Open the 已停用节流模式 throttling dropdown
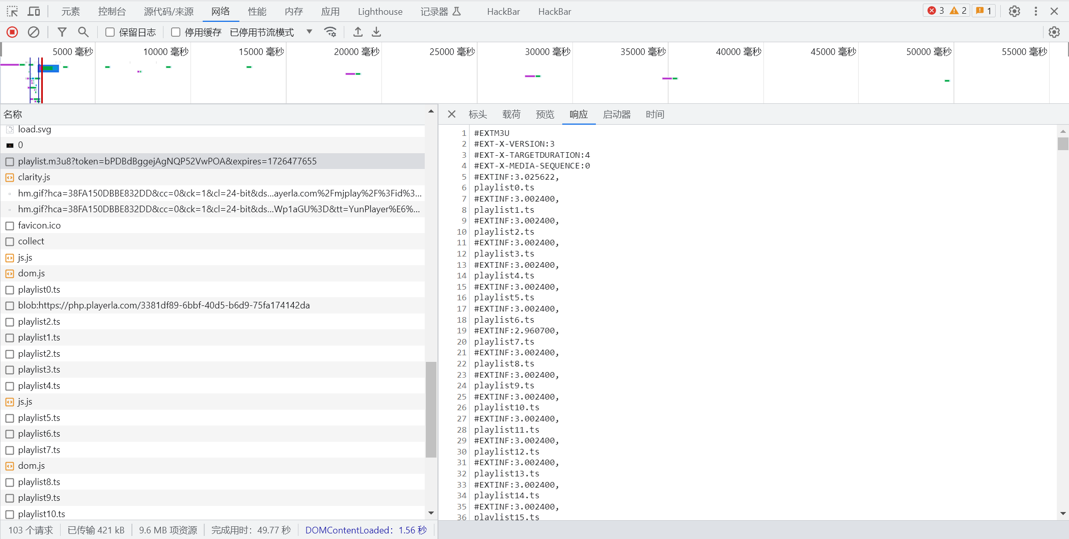1069x539 pixels. (x=271, y=32)
